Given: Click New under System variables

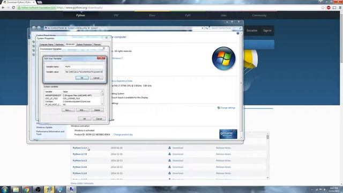Looking at the screenshot, I should [68, 110].
